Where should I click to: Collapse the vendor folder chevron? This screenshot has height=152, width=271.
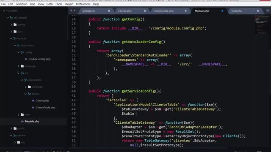click(11, 136)
